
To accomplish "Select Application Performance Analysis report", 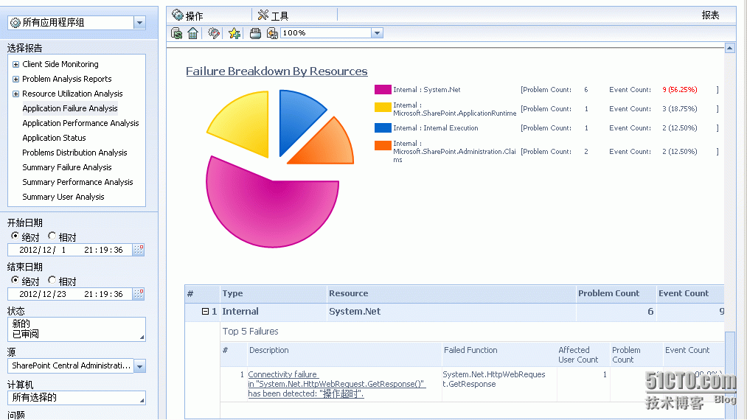I will (80, 123).
